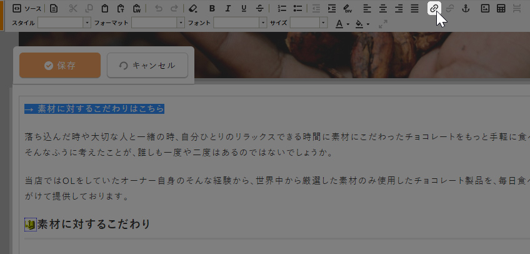Toggle italic formatting
The width and height of the screenshot is (530, 254).
pos(227,8)
